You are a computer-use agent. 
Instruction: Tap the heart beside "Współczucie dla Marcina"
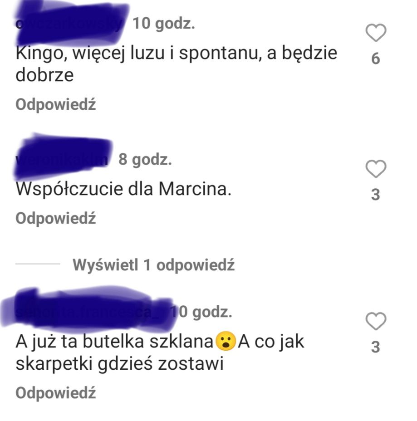pyautogui.click(x=376, y=169)
